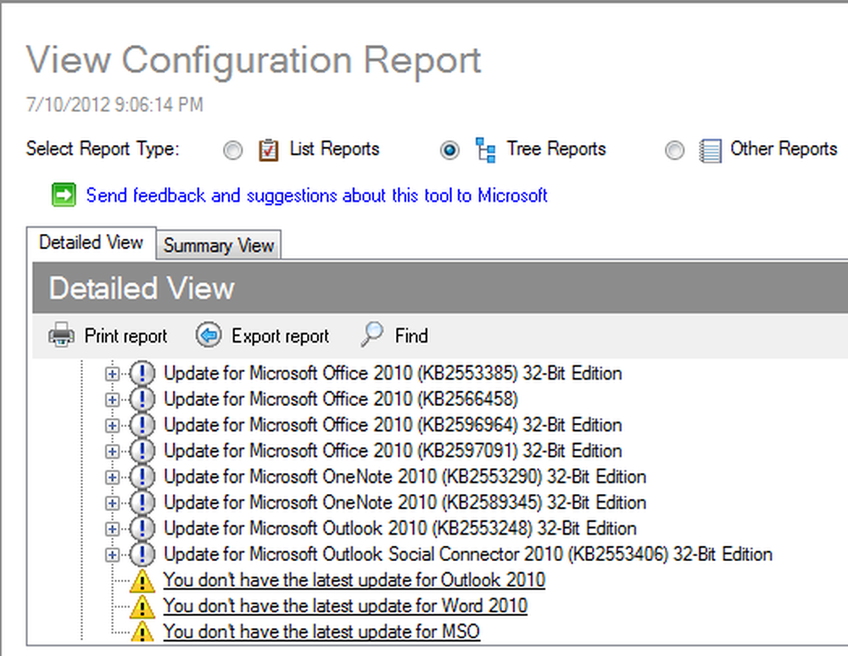Image resolution: width=848 pixels, height=656 pixels.
Task: Click the Find label
Action: point(411,336)
